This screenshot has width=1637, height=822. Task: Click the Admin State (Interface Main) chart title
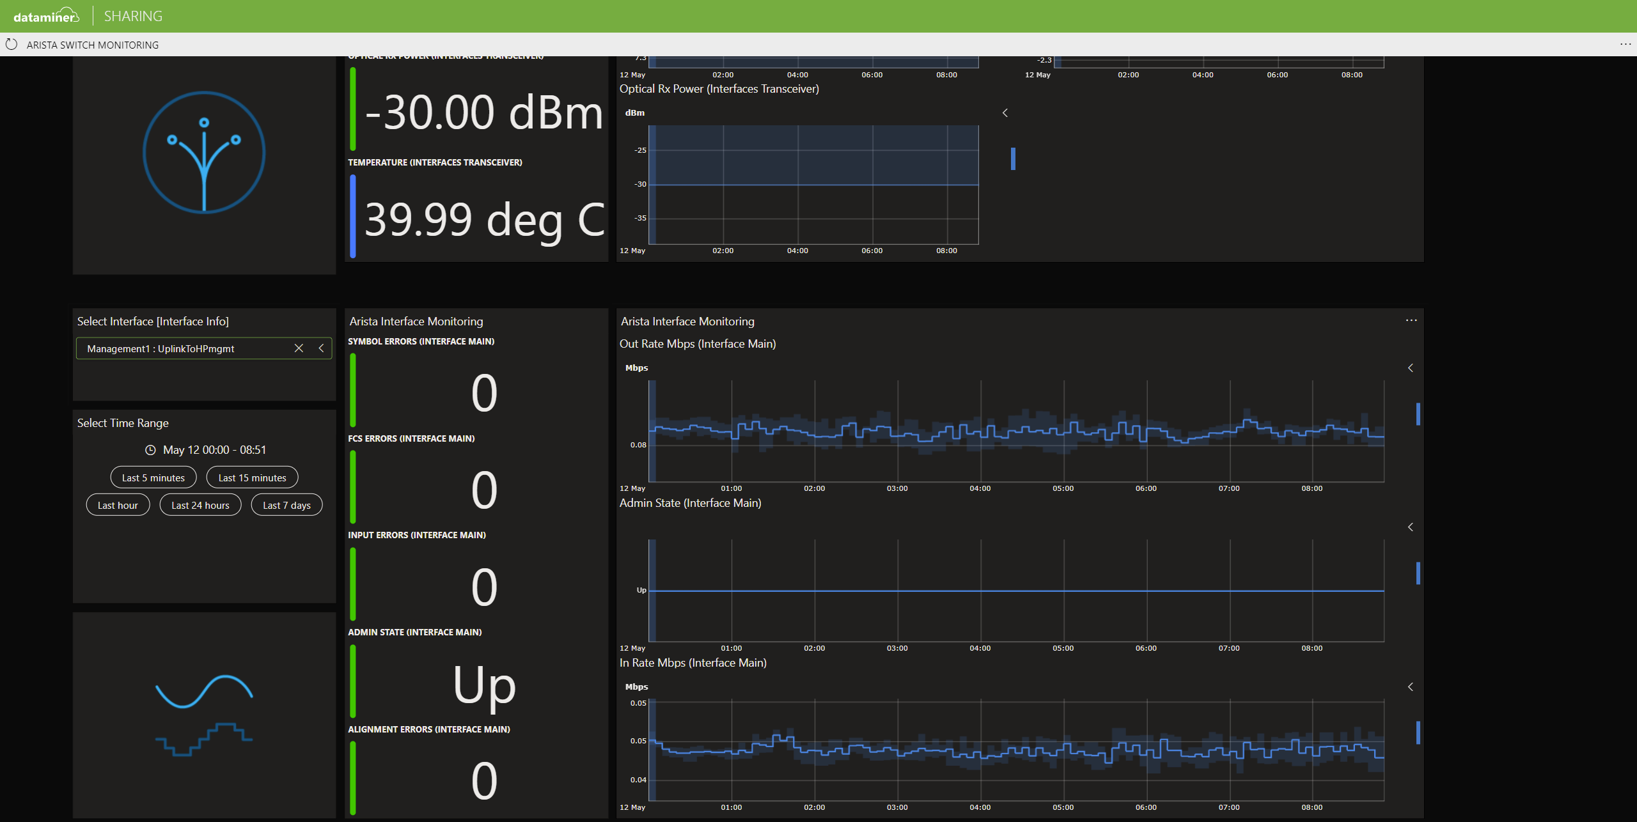(x=690, y=503)
